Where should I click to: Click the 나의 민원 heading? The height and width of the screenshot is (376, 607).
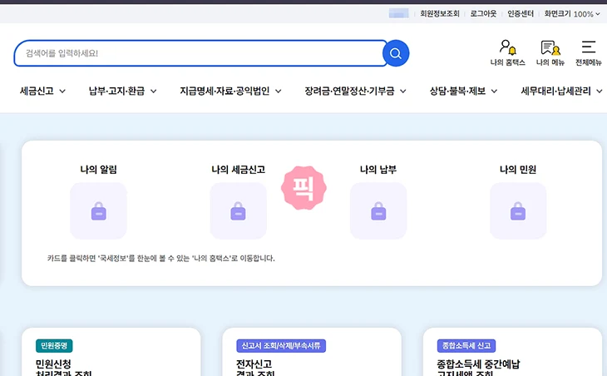click(518, 170)
